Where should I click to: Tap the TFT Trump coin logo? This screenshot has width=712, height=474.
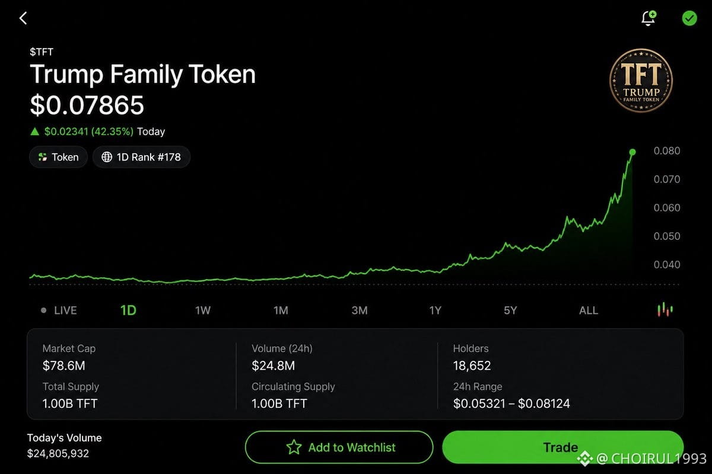641,81
